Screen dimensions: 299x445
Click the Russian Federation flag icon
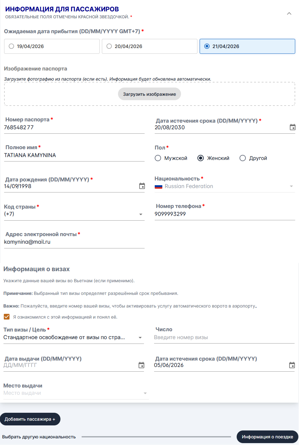point(158,186)
